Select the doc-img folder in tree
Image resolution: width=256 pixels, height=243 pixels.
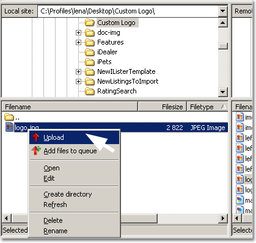[109, 32]
